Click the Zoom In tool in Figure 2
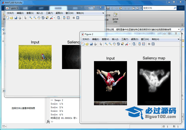 point(106,44)
